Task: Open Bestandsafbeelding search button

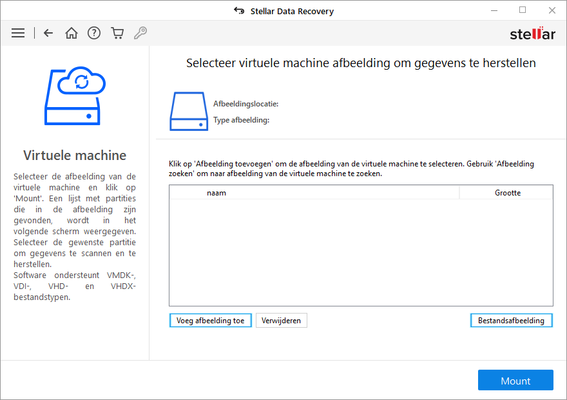Action: pyautogui.click(x=512, y=321)
